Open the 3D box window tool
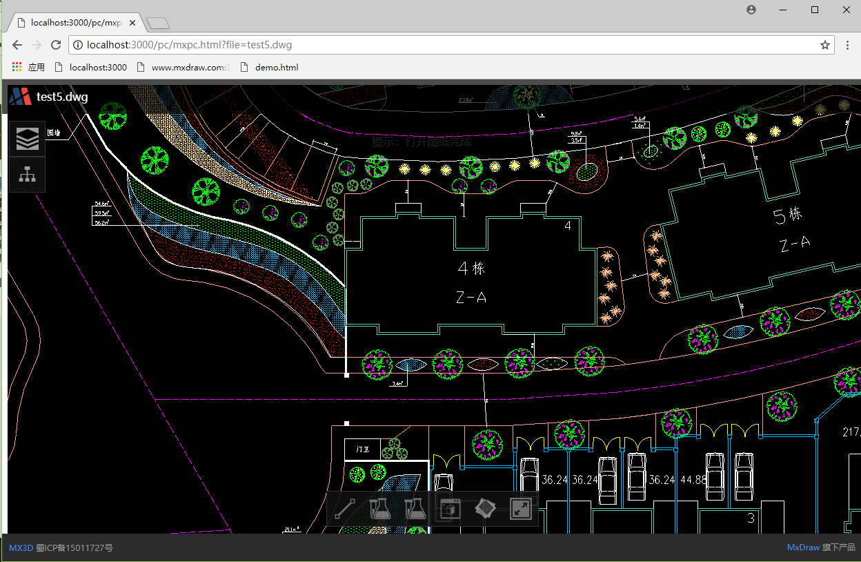This screenshot has height=562, width=861. [450, 510]
